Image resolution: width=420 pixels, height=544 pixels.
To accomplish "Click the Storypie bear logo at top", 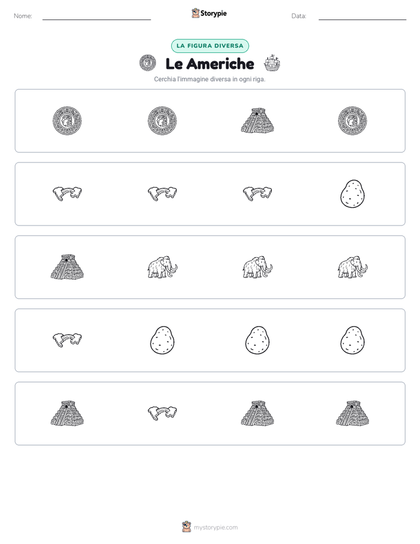I will 195,13.
